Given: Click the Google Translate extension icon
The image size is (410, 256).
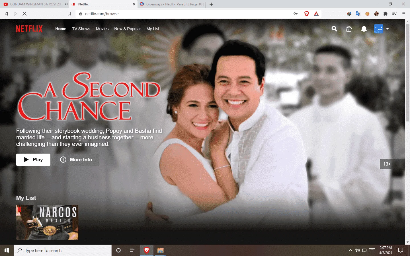Looking at the screenshot, I should coord(358,14).
